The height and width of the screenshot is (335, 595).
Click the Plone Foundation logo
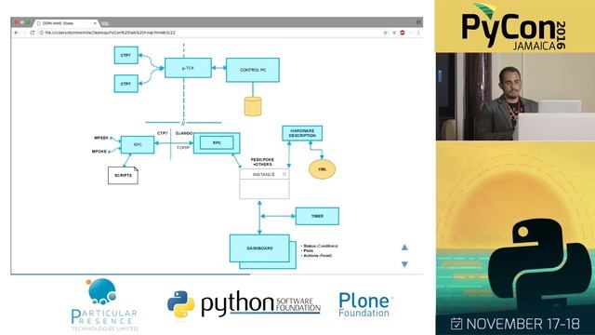pos(365,305)
